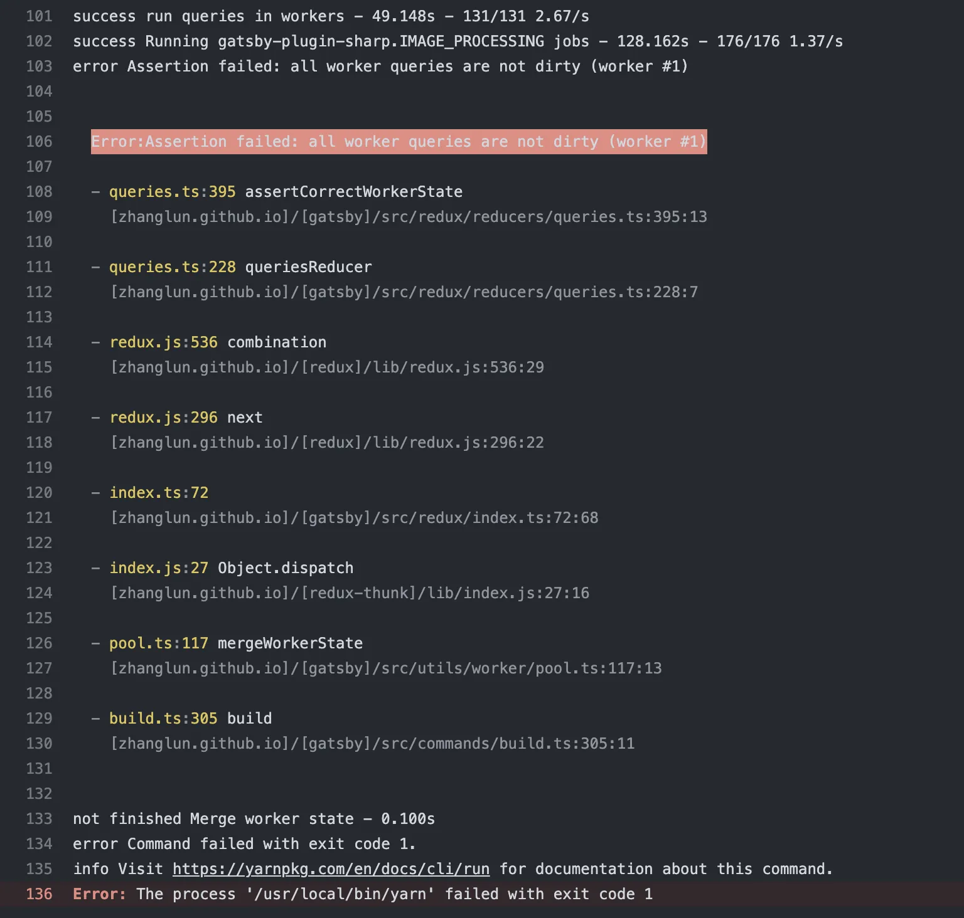
Task: Open the yarnpkg.com docs link
Action: tap(331, 869)
